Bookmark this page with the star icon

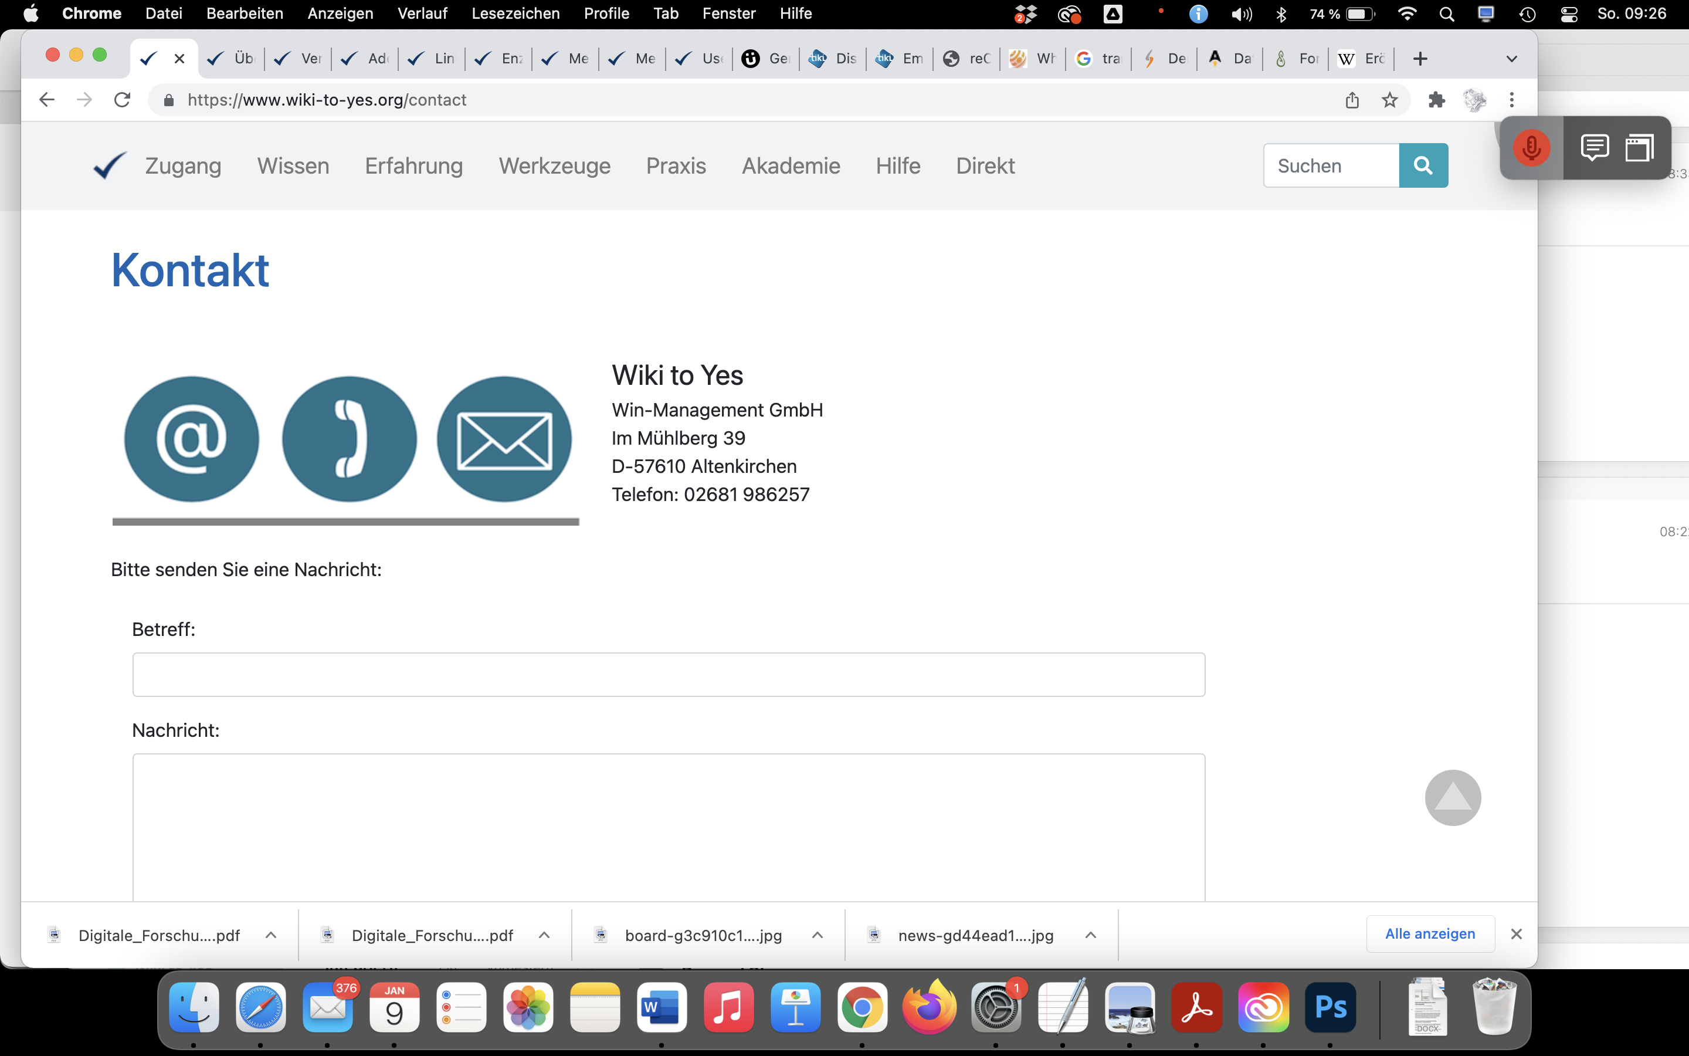[x=1389, y=100]
